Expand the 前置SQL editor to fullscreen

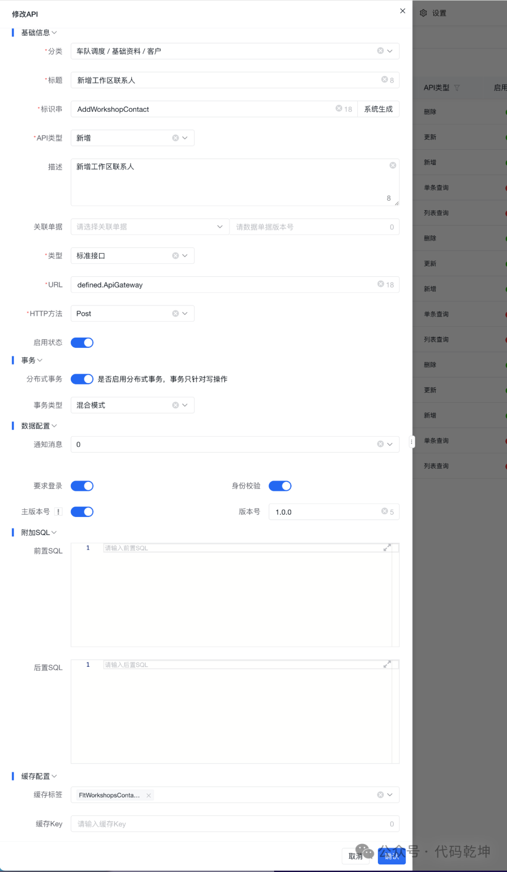coord(387,548)
